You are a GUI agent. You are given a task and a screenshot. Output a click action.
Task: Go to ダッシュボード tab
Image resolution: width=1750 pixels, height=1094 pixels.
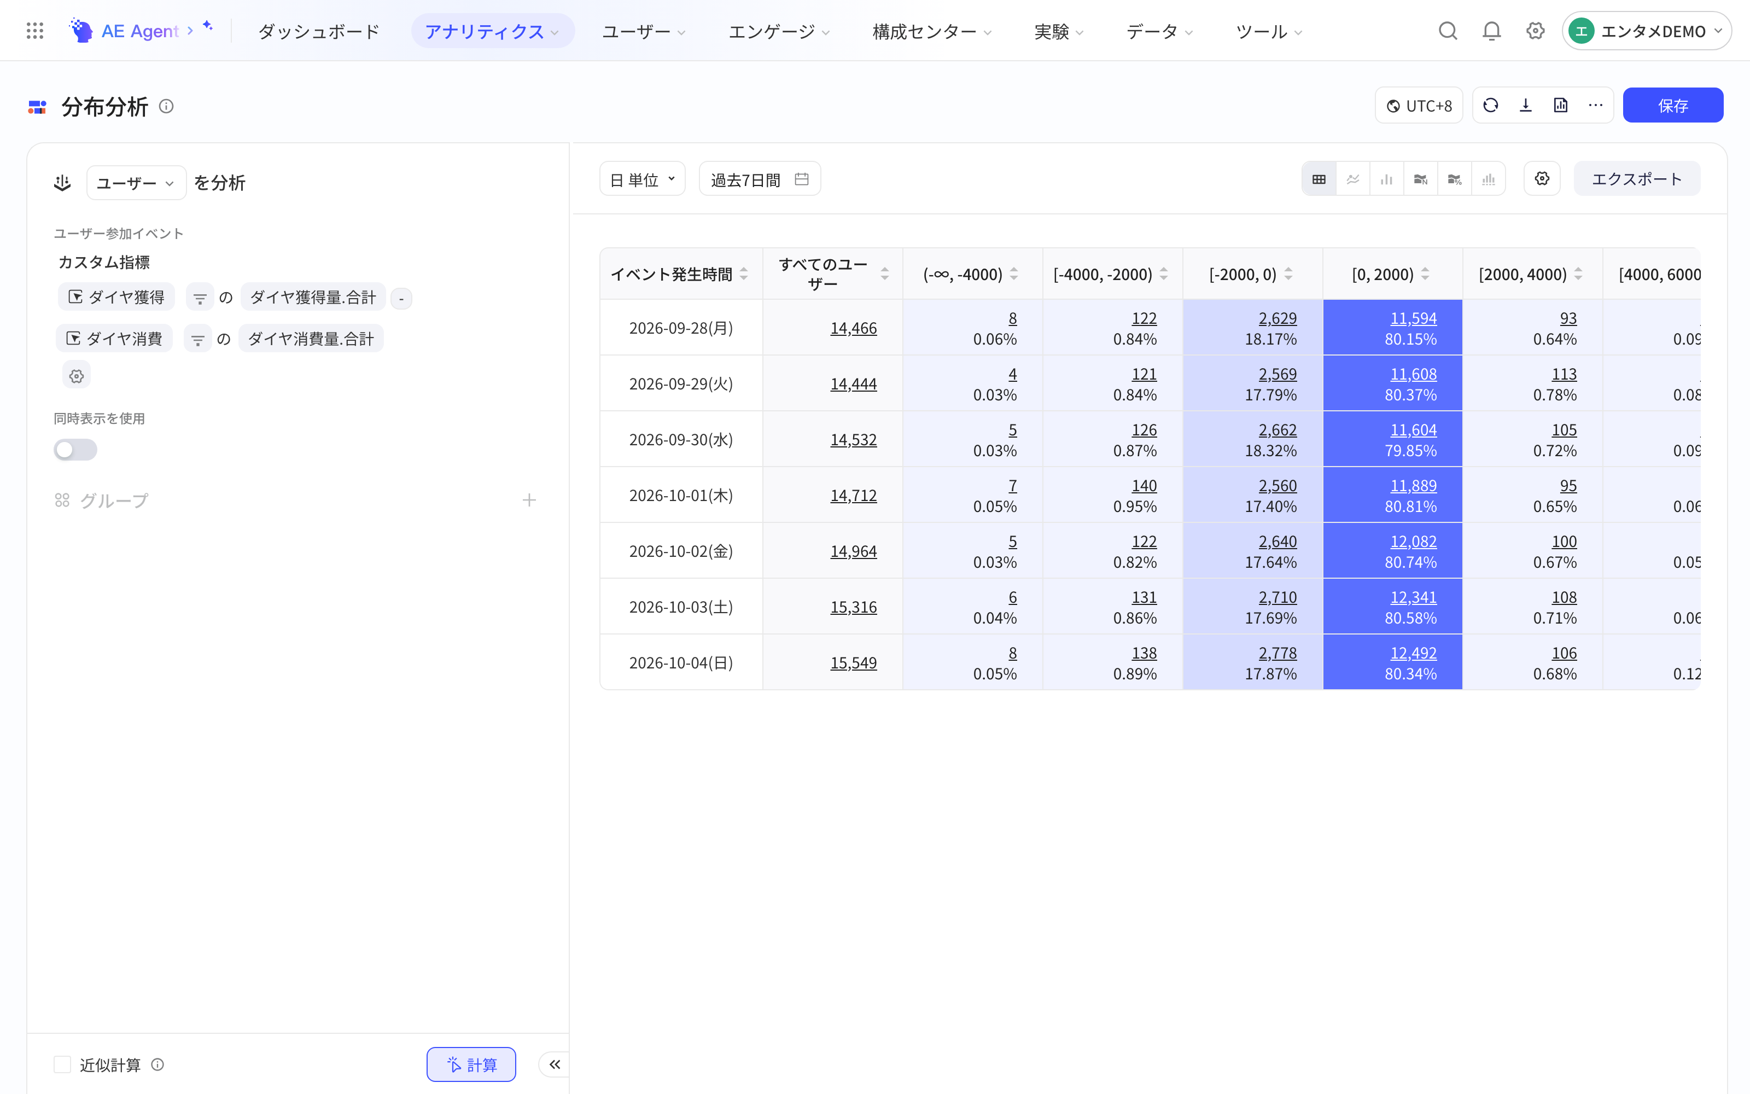tap(319, 31)
